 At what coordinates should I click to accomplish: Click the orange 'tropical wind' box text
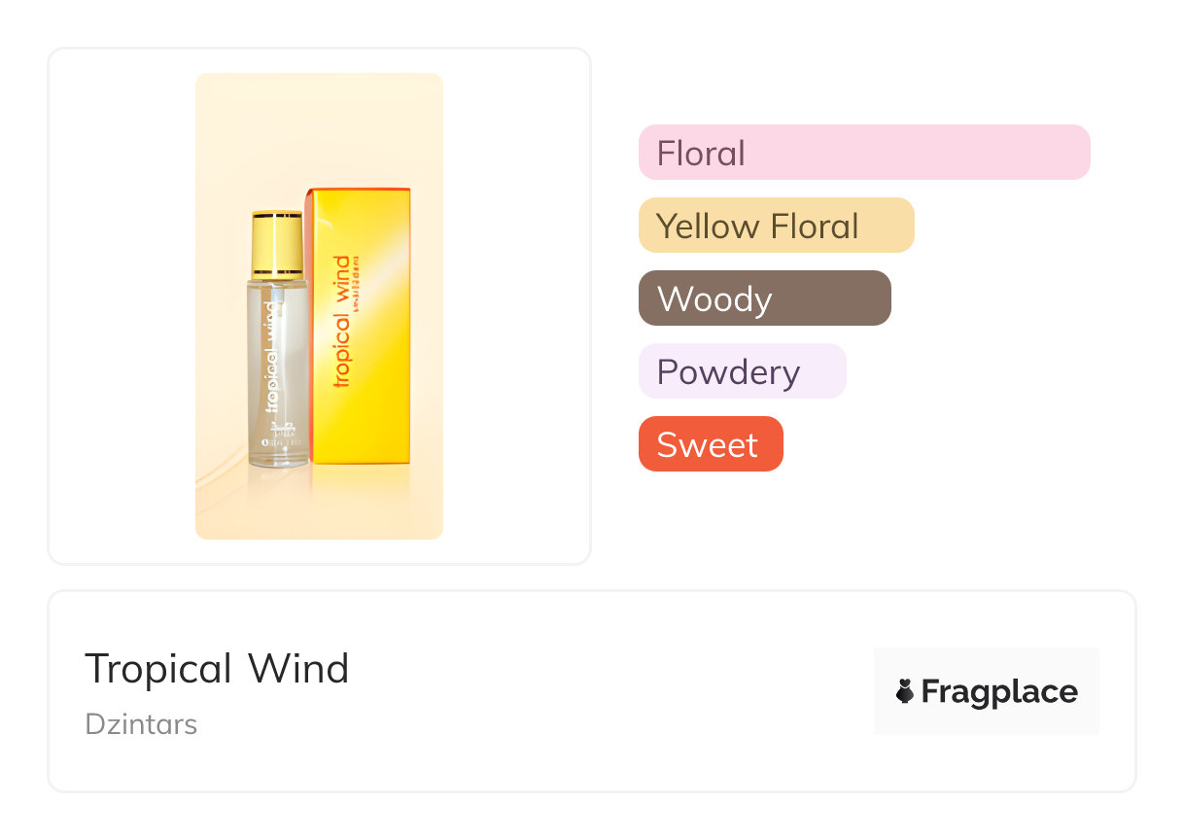pos(340,321)
